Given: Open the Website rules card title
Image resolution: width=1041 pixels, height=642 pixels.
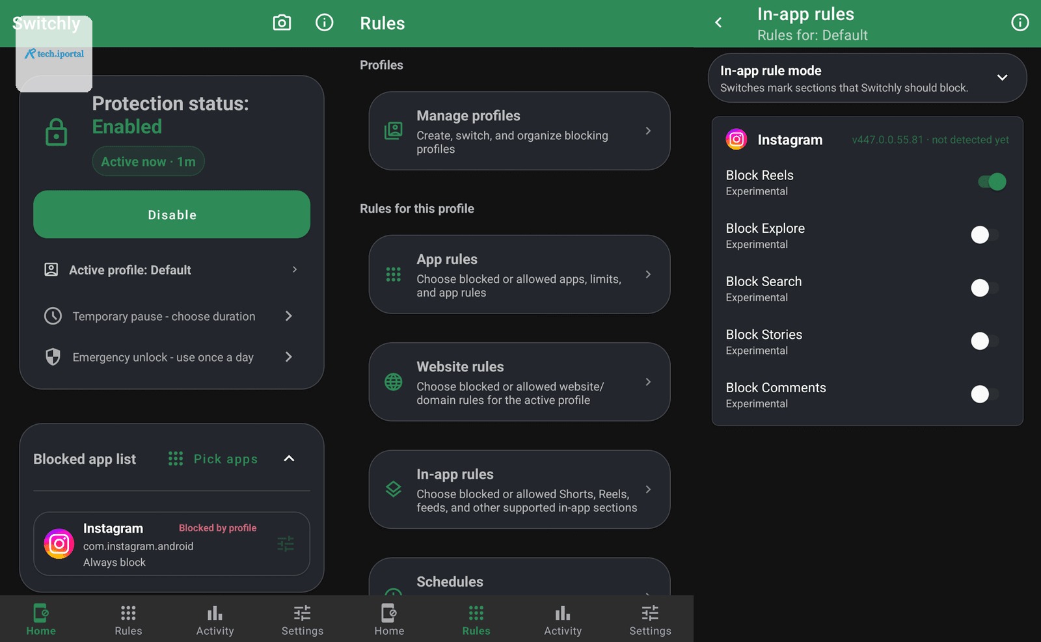Looking at the screenshot, I should pyautogui.click(x=460, y=367).
